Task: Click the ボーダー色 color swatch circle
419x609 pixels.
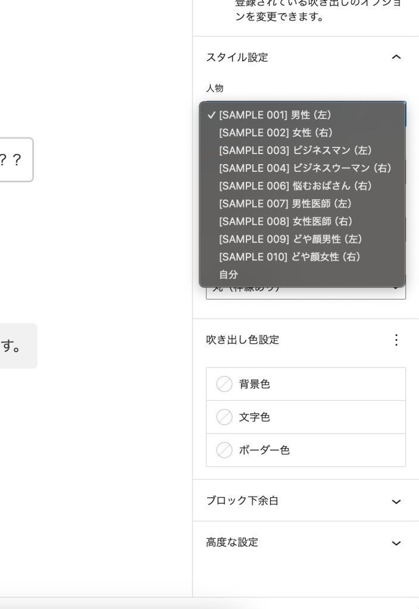Action: [224, 450]
